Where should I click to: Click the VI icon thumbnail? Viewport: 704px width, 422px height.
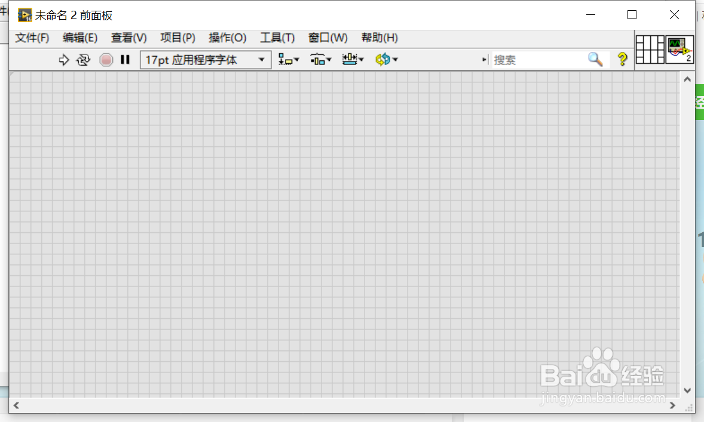[679, 50]
